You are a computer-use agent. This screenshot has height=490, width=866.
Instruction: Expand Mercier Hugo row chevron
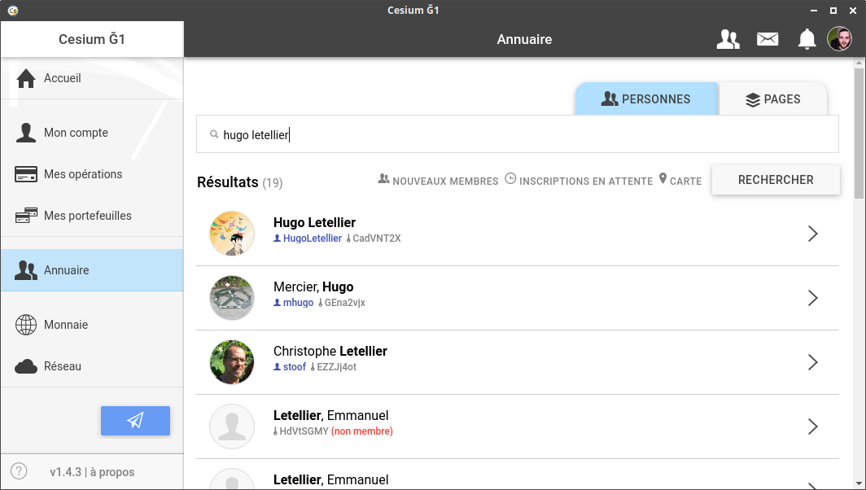point(812,298)
